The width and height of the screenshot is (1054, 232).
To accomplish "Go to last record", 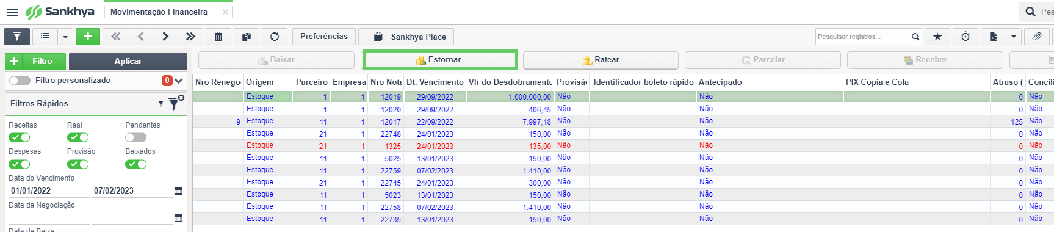I will pos(190,37).
